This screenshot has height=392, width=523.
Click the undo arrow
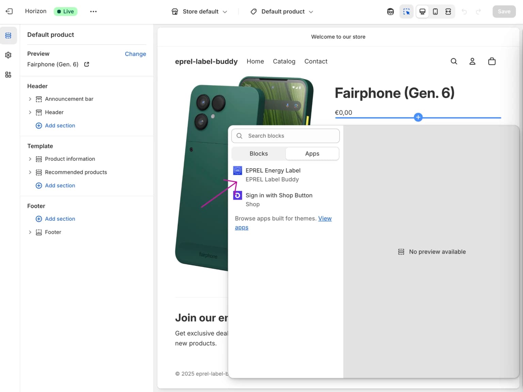[x=464, y=11]
